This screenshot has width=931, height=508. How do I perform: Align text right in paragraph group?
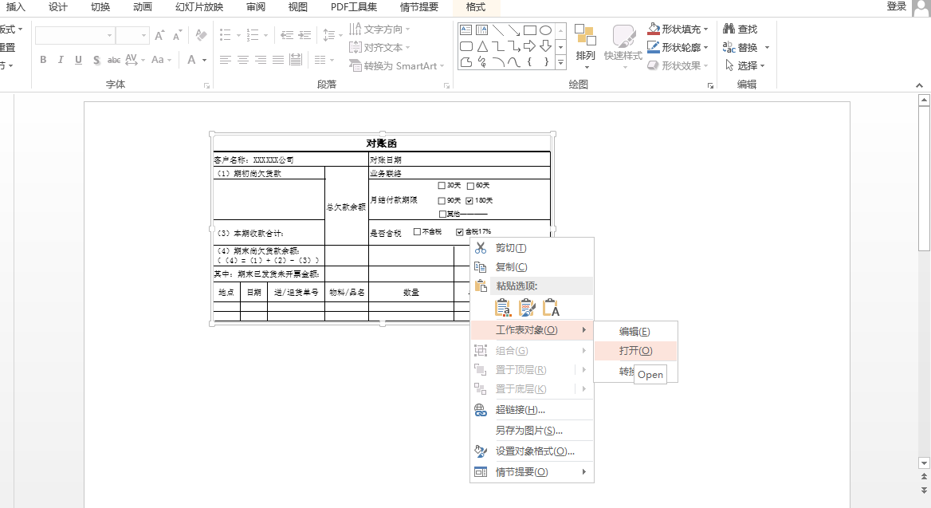coord(261,60)
